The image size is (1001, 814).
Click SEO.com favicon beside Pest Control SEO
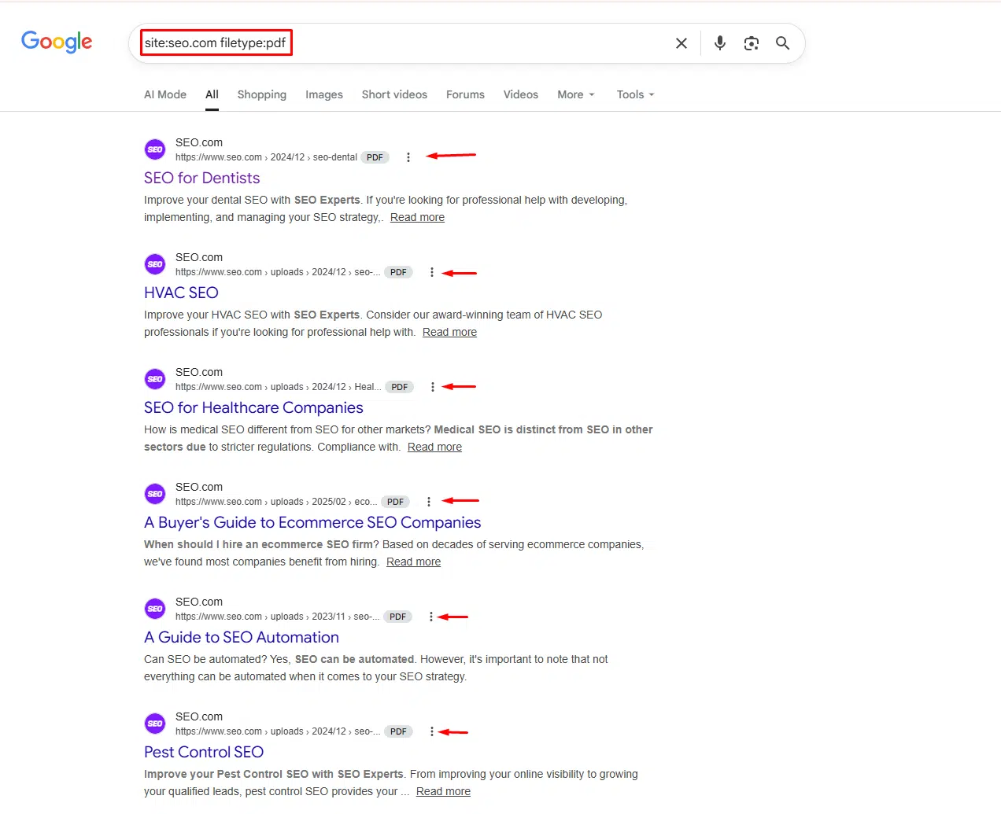(x=155, y=724)
